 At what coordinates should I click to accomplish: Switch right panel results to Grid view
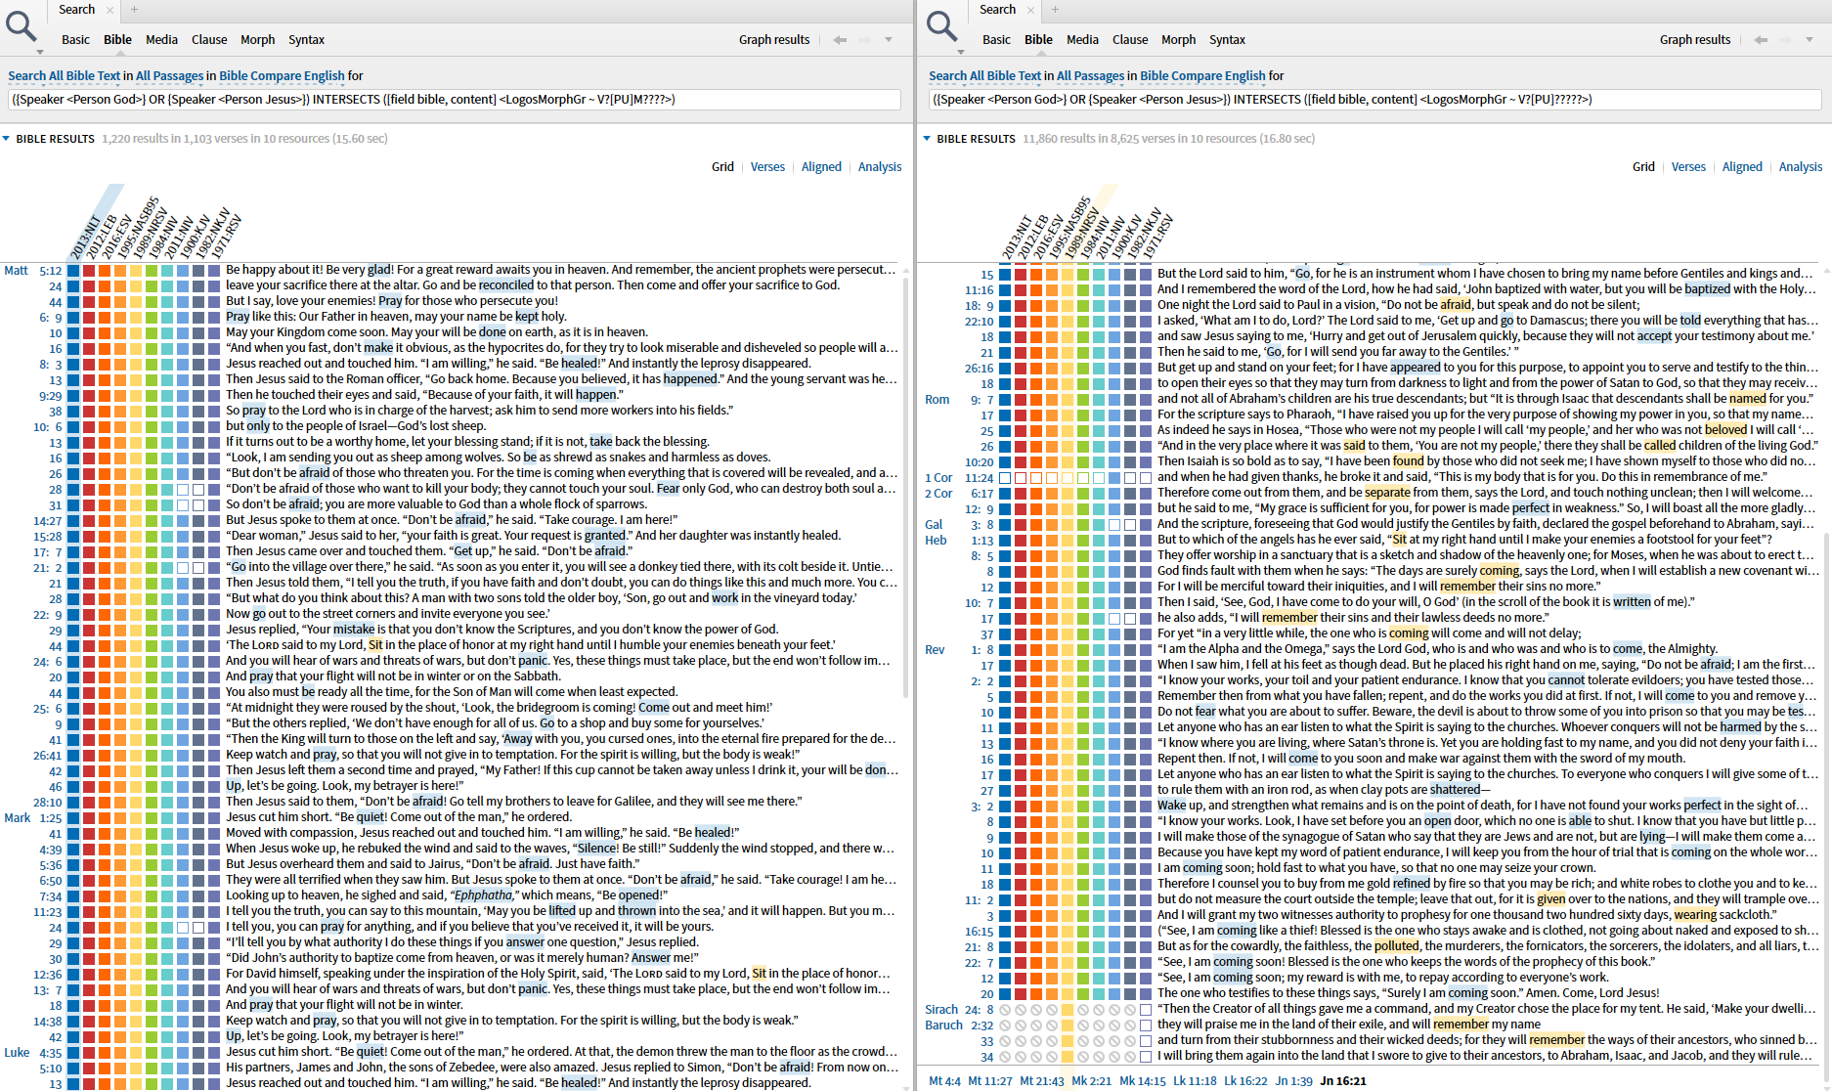point(1643,167)
